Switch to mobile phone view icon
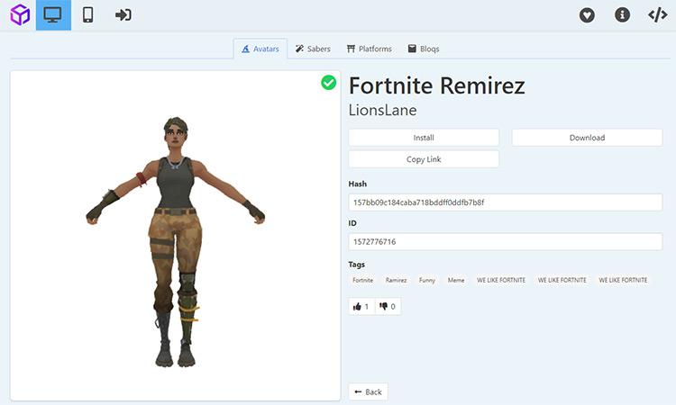Viewport: 676px width, 405px height. [88, 15]
